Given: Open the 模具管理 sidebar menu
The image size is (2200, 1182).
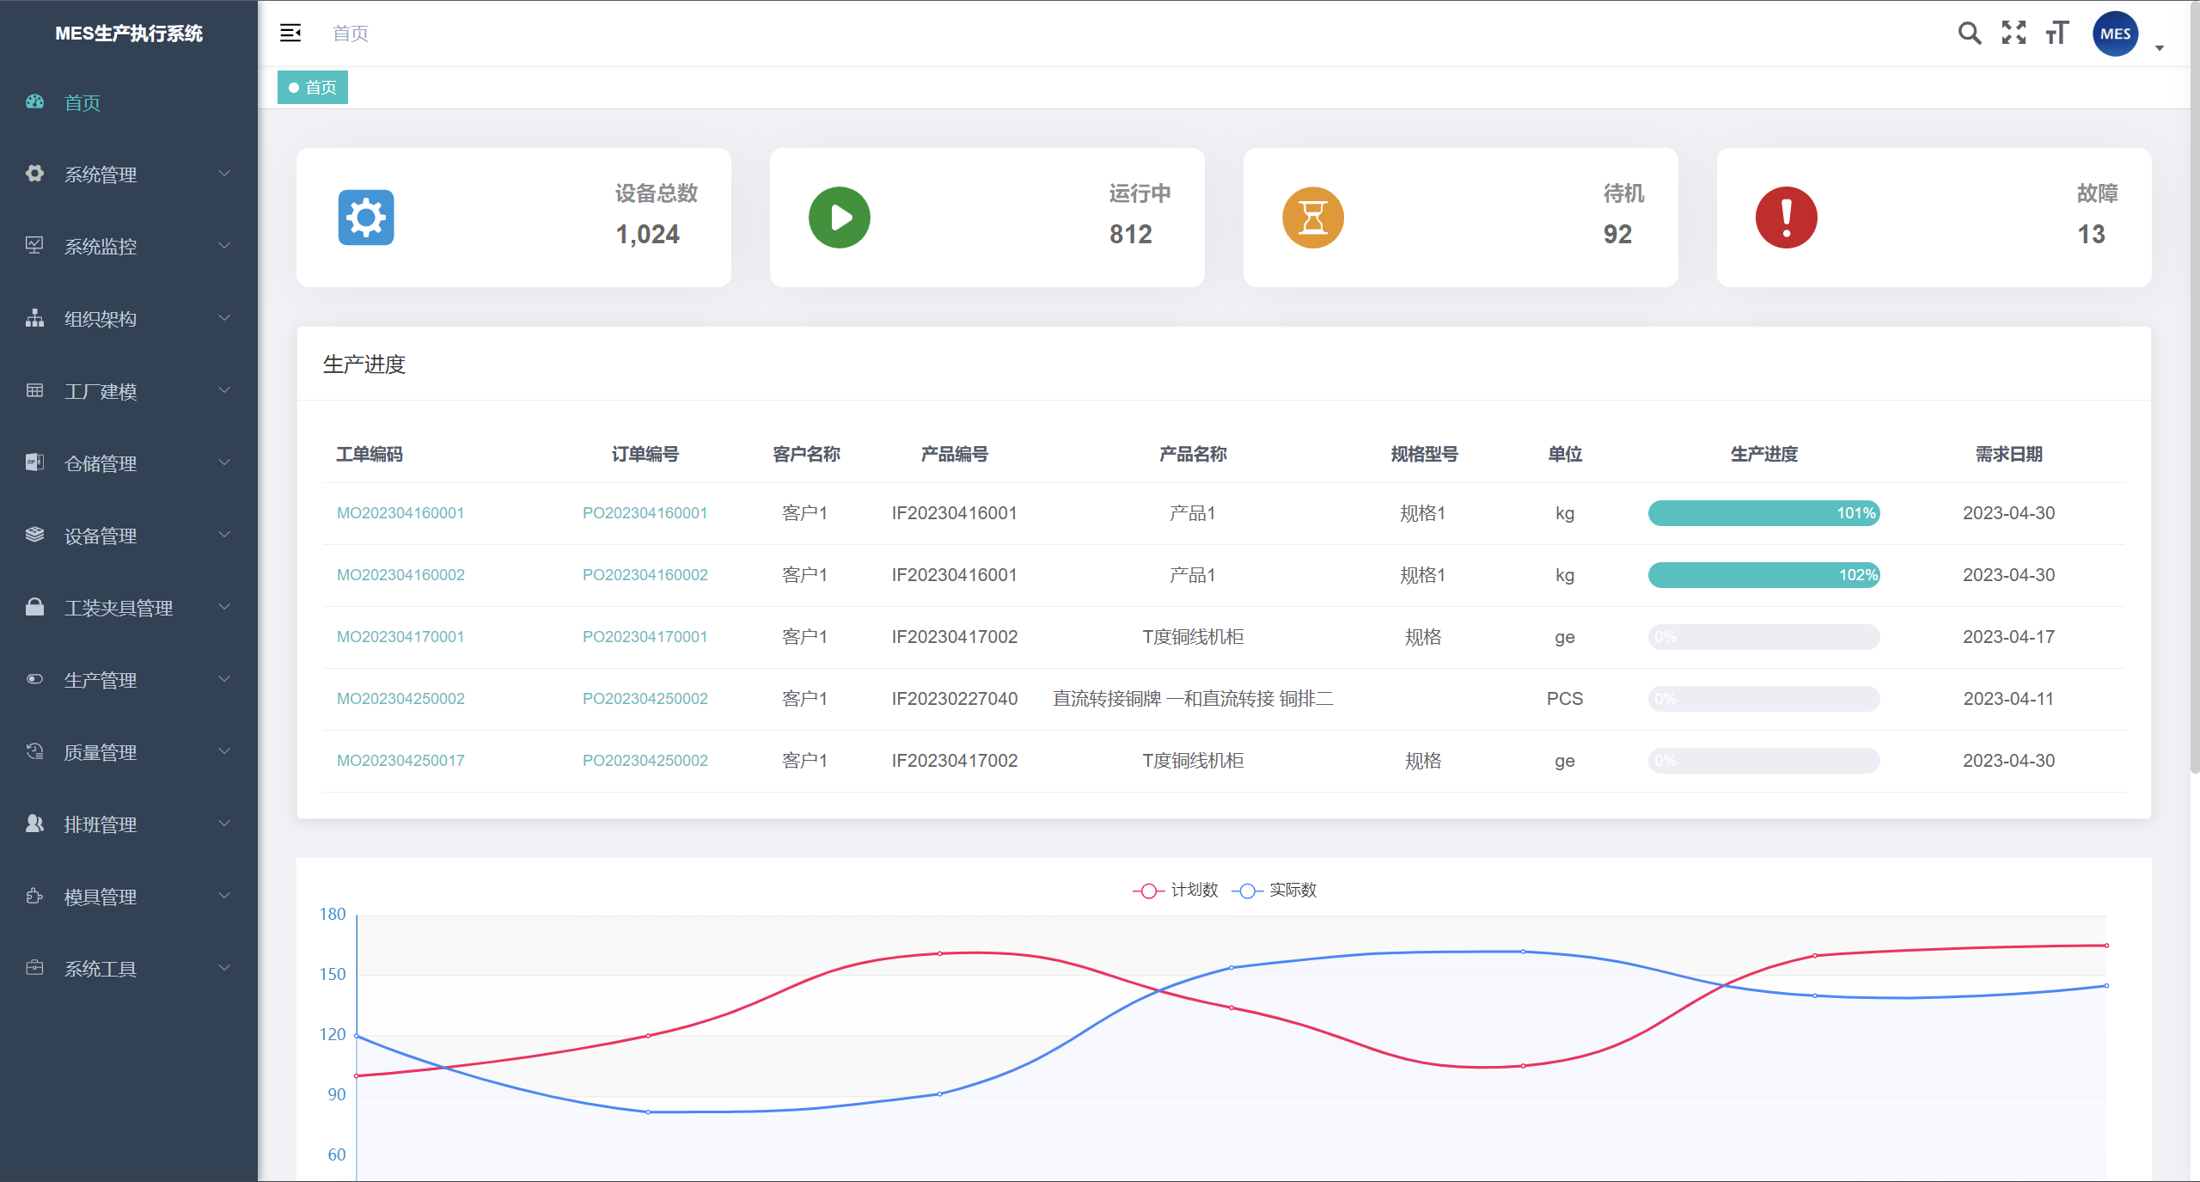Looking at the screenshot, I should tap(129, 897).
